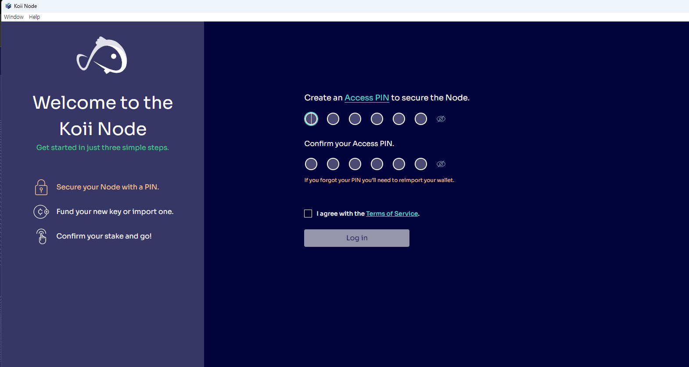Focus the second digit of Confirm PIN row
The image size is (689, 367).
tap(333, 164)
